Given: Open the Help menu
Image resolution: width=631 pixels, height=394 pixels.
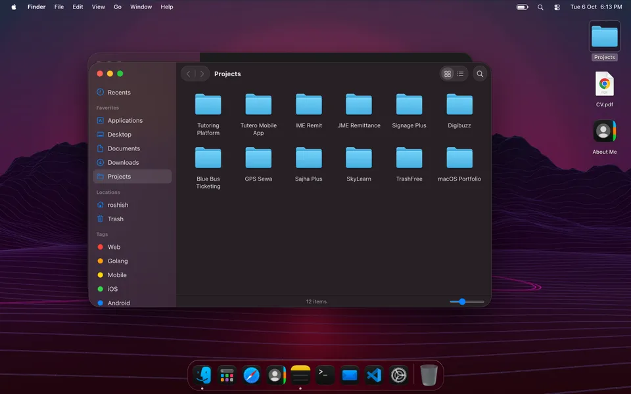Looking at the screenshot, I should pos(166,7).
